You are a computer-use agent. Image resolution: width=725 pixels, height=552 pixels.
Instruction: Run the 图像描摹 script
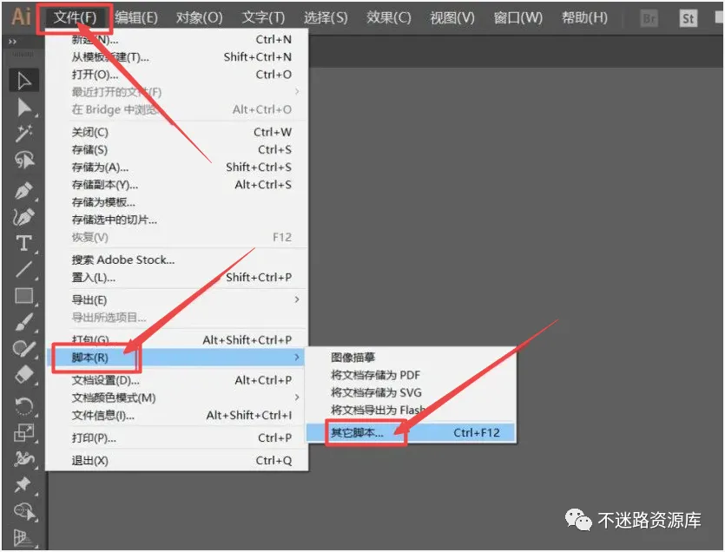click(411, 358)
